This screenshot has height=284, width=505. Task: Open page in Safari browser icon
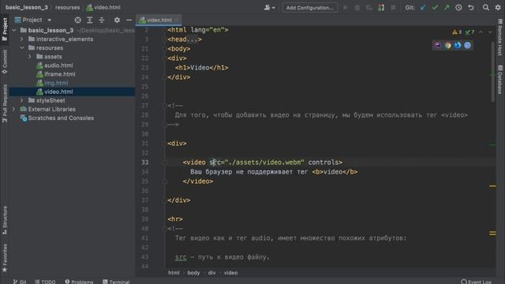tap(467, 46)
